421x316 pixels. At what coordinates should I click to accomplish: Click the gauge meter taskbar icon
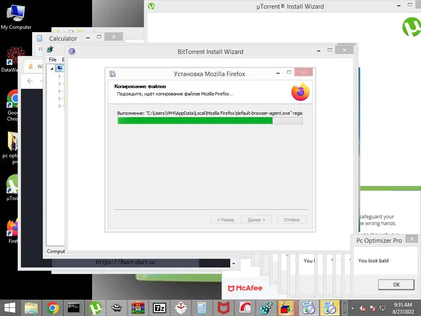click(245, 308)
